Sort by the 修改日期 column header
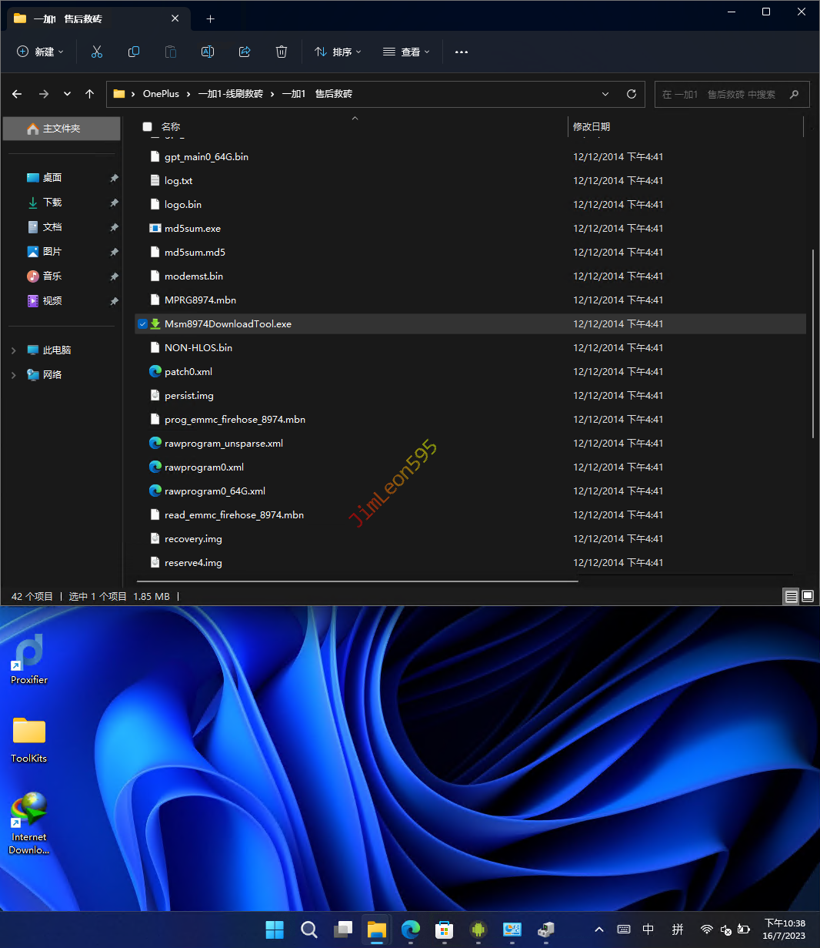820x948 pixels. click(592, 127)
